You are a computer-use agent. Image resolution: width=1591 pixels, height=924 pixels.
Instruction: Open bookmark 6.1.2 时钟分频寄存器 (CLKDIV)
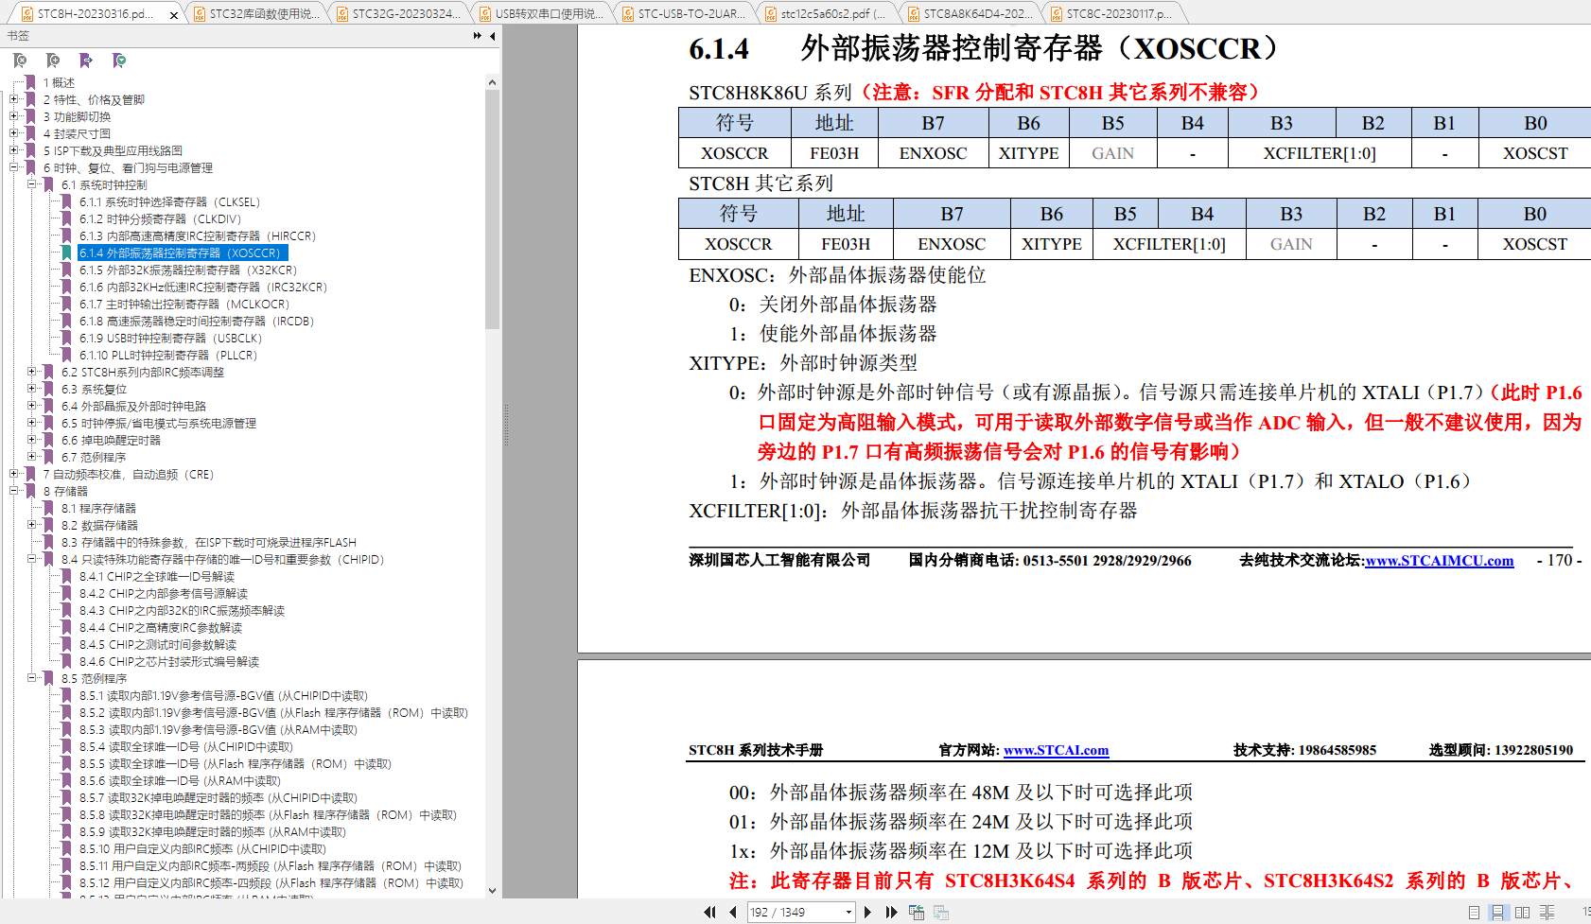160,218
